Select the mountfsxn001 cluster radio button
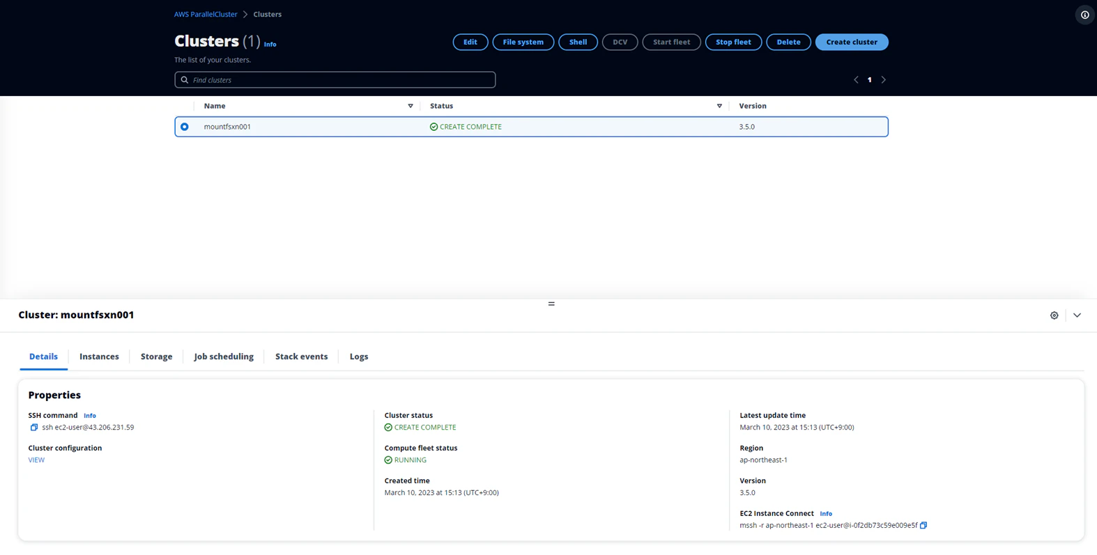The height and width of the screenshot is (555, 1097). 185,127
